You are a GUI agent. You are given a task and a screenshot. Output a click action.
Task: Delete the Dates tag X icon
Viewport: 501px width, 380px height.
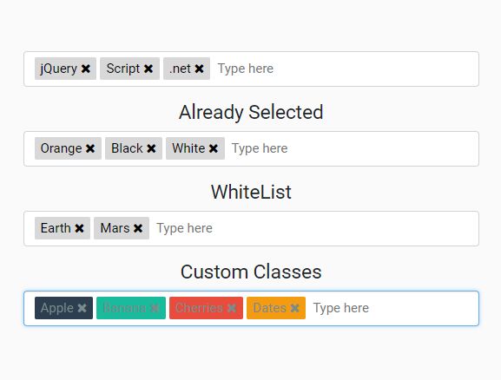(x=294, y=308)
